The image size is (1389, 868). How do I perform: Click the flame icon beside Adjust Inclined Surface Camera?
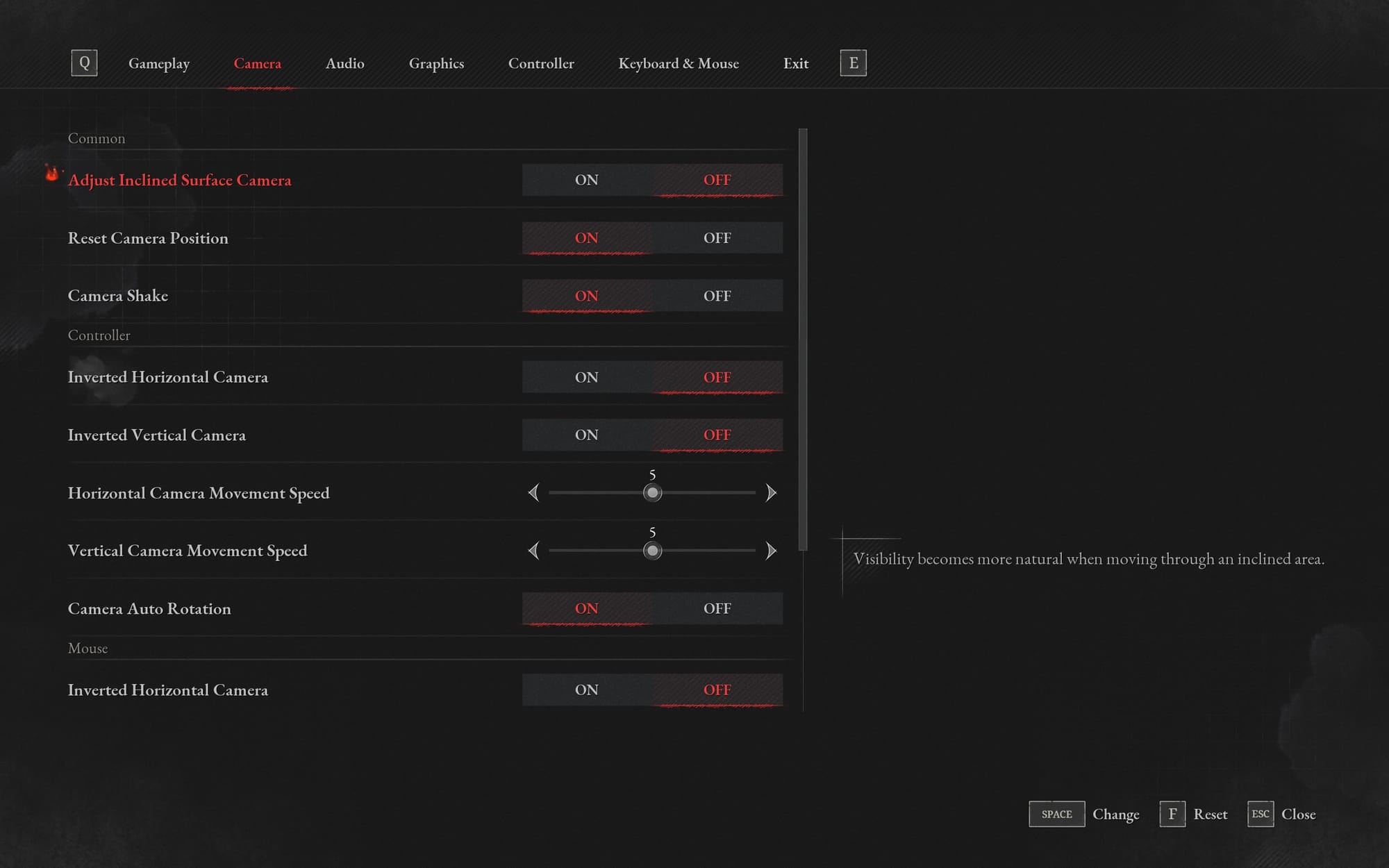pyautogui.click(x=51, y=175)
